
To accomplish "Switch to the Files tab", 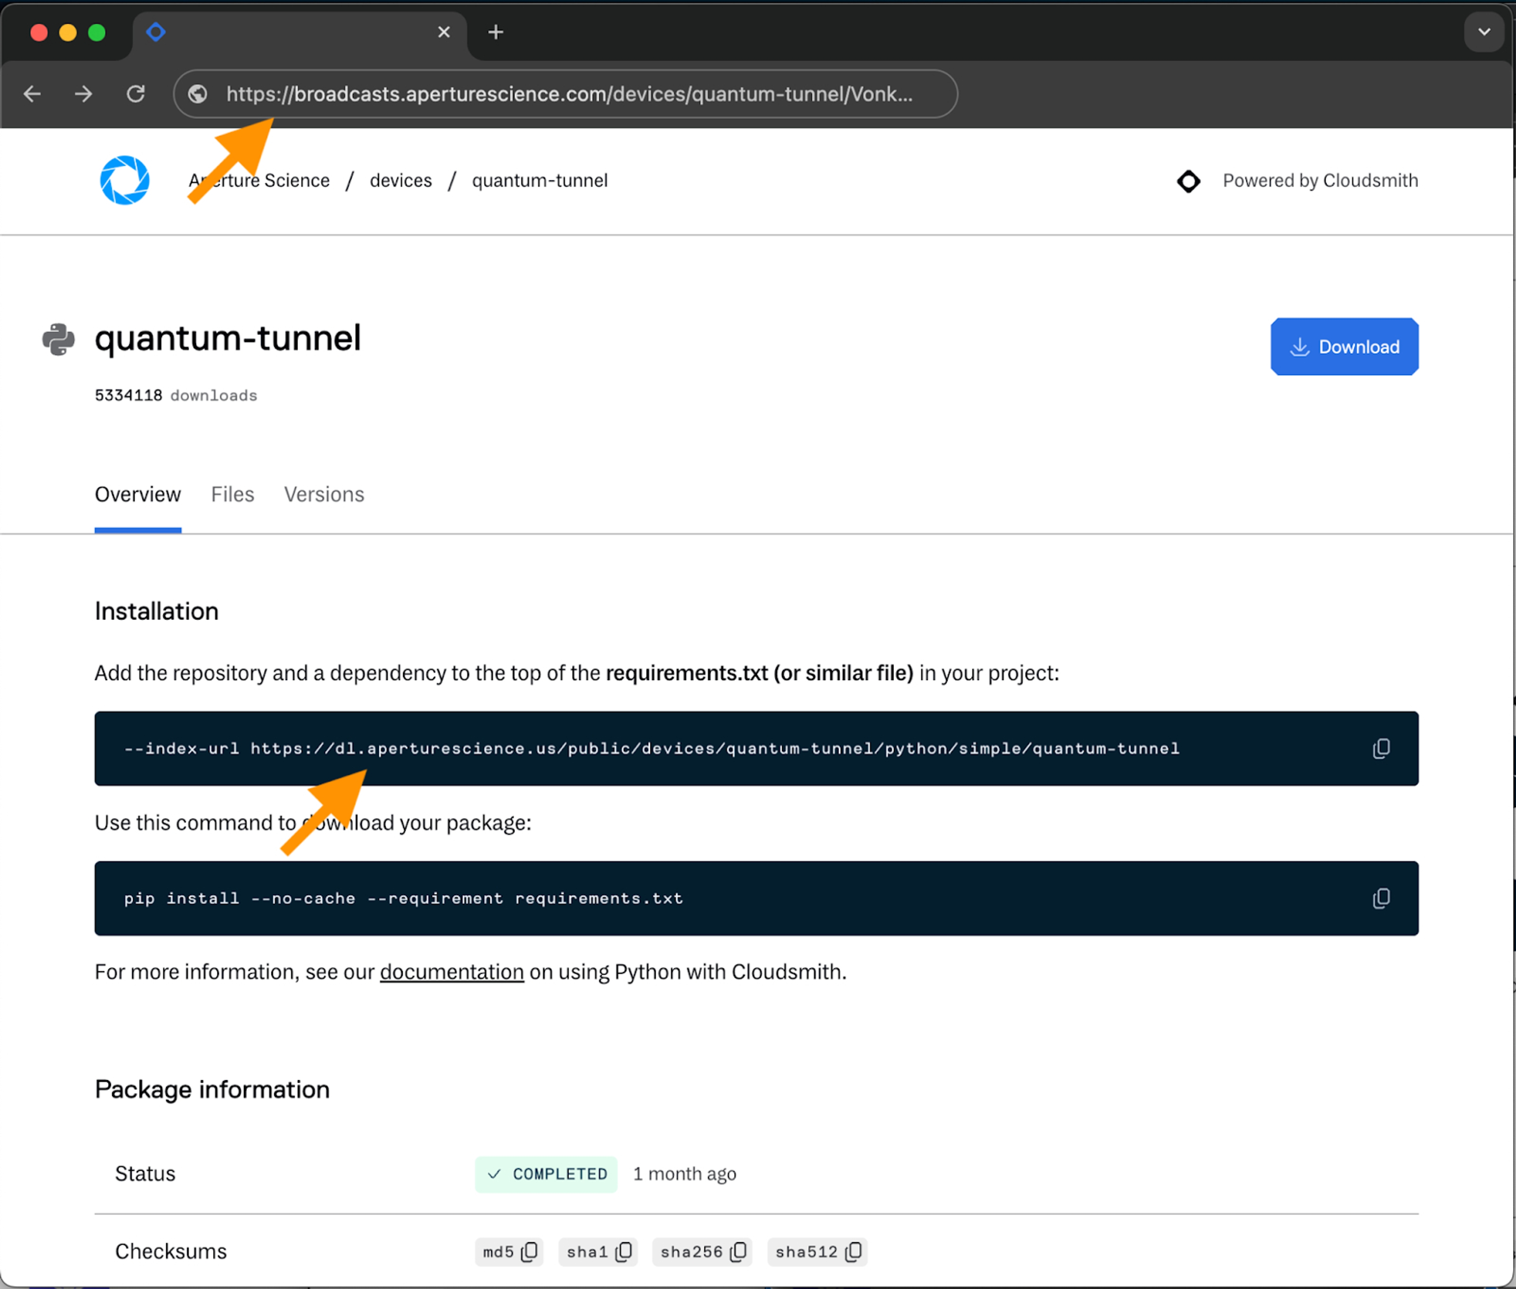I will click(x=233, y=495).
